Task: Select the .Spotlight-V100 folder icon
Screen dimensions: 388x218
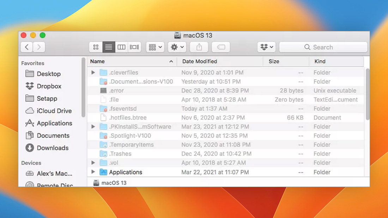Action: tap(103, 136)
